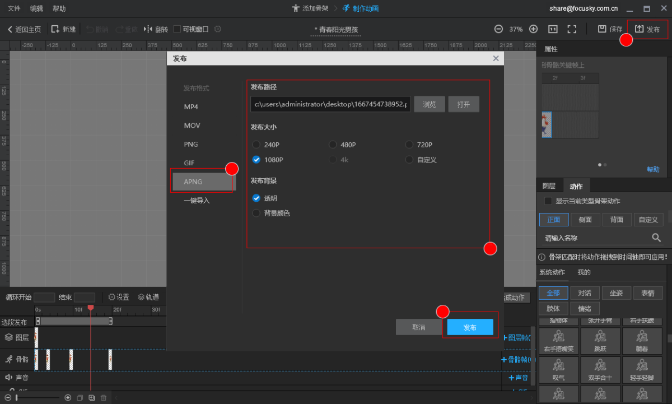Image resolution: width=672 pixels, height=404 pixels.
Task: Select MP4 in the publish format list
Action: (191, 107)
